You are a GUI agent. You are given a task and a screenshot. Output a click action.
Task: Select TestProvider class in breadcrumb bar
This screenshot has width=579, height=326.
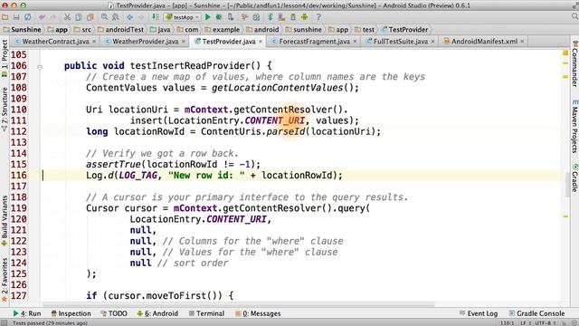coord(404,30)
